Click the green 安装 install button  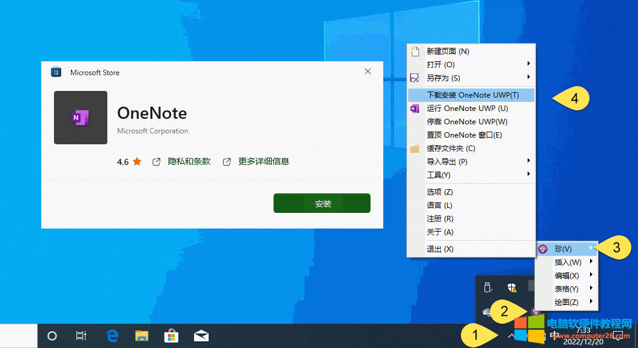tap(321, 204)
